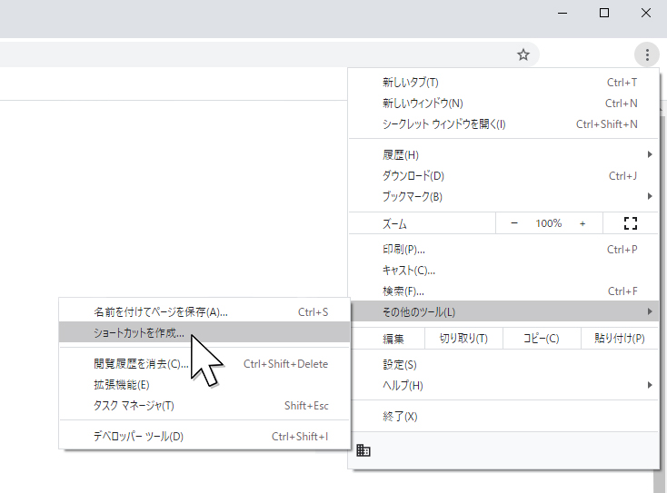The width and height of the screenshot is (667, 493).
Task: Click the bookmark star icon
Action: [x=523, y=54]
